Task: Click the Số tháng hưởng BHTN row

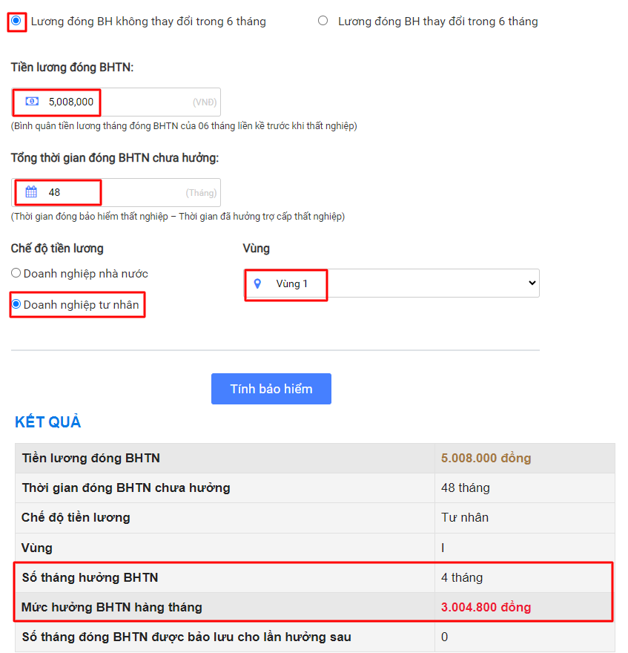Action: tap(314, 577)
